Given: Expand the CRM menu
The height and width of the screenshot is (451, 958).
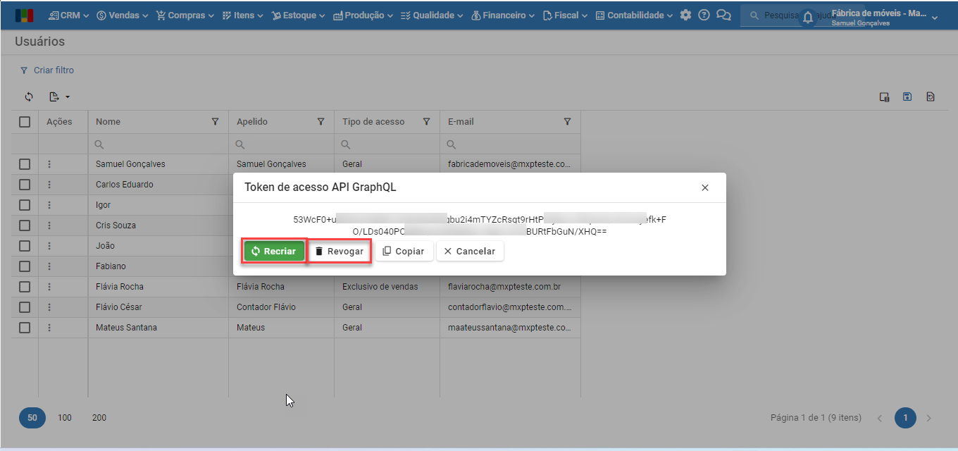Looking at the screenshot, I should [68, 15].
